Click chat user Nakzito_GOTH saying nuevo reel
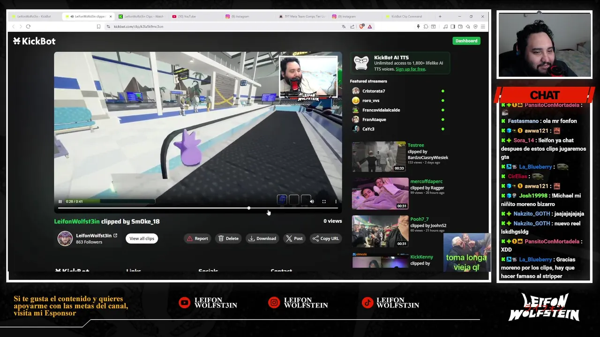The image size is (600, 337). [532, 223]
